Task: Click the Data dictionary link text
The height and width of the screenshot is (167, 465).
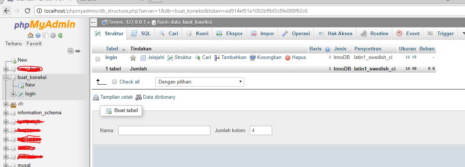Action: (159, 97)
